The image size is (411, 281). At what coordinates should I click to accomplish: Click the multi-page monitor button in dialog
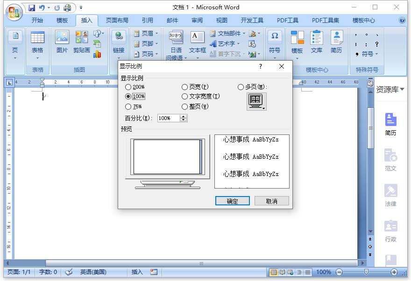(256, 101)
